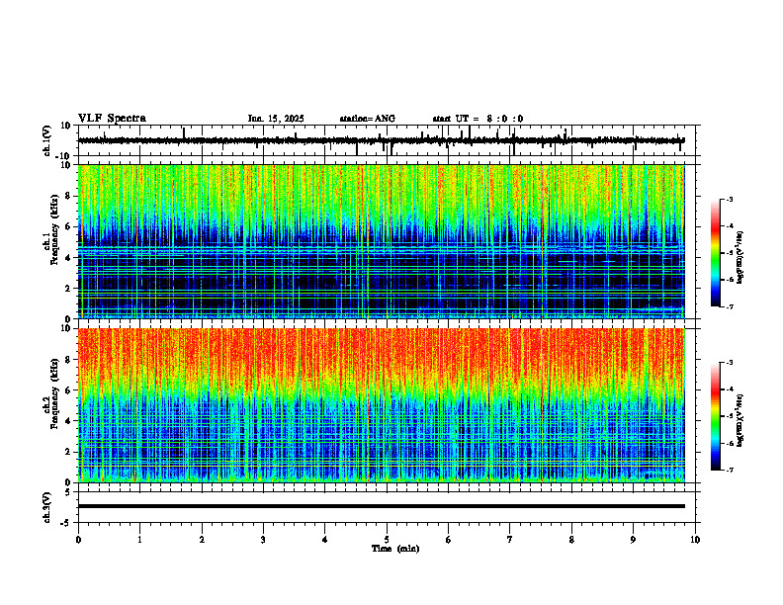This screenshot has width=783, height=605.
Task: Click the "-3" label on ch.2 colorbar
Action: (x=730, y=363)
